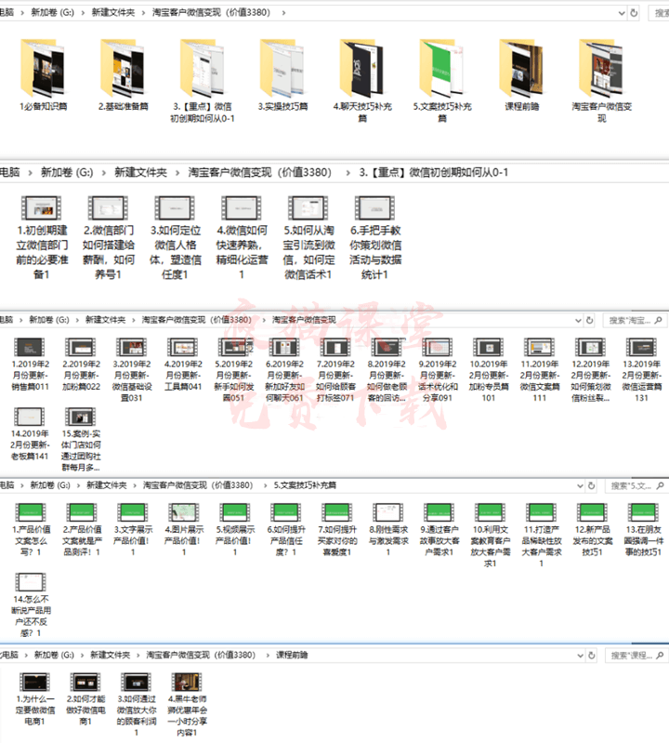Select video 1.2019年2月份更新-销售篇011
This screenshot has height=743, width=669.
(x=30, y=365)
